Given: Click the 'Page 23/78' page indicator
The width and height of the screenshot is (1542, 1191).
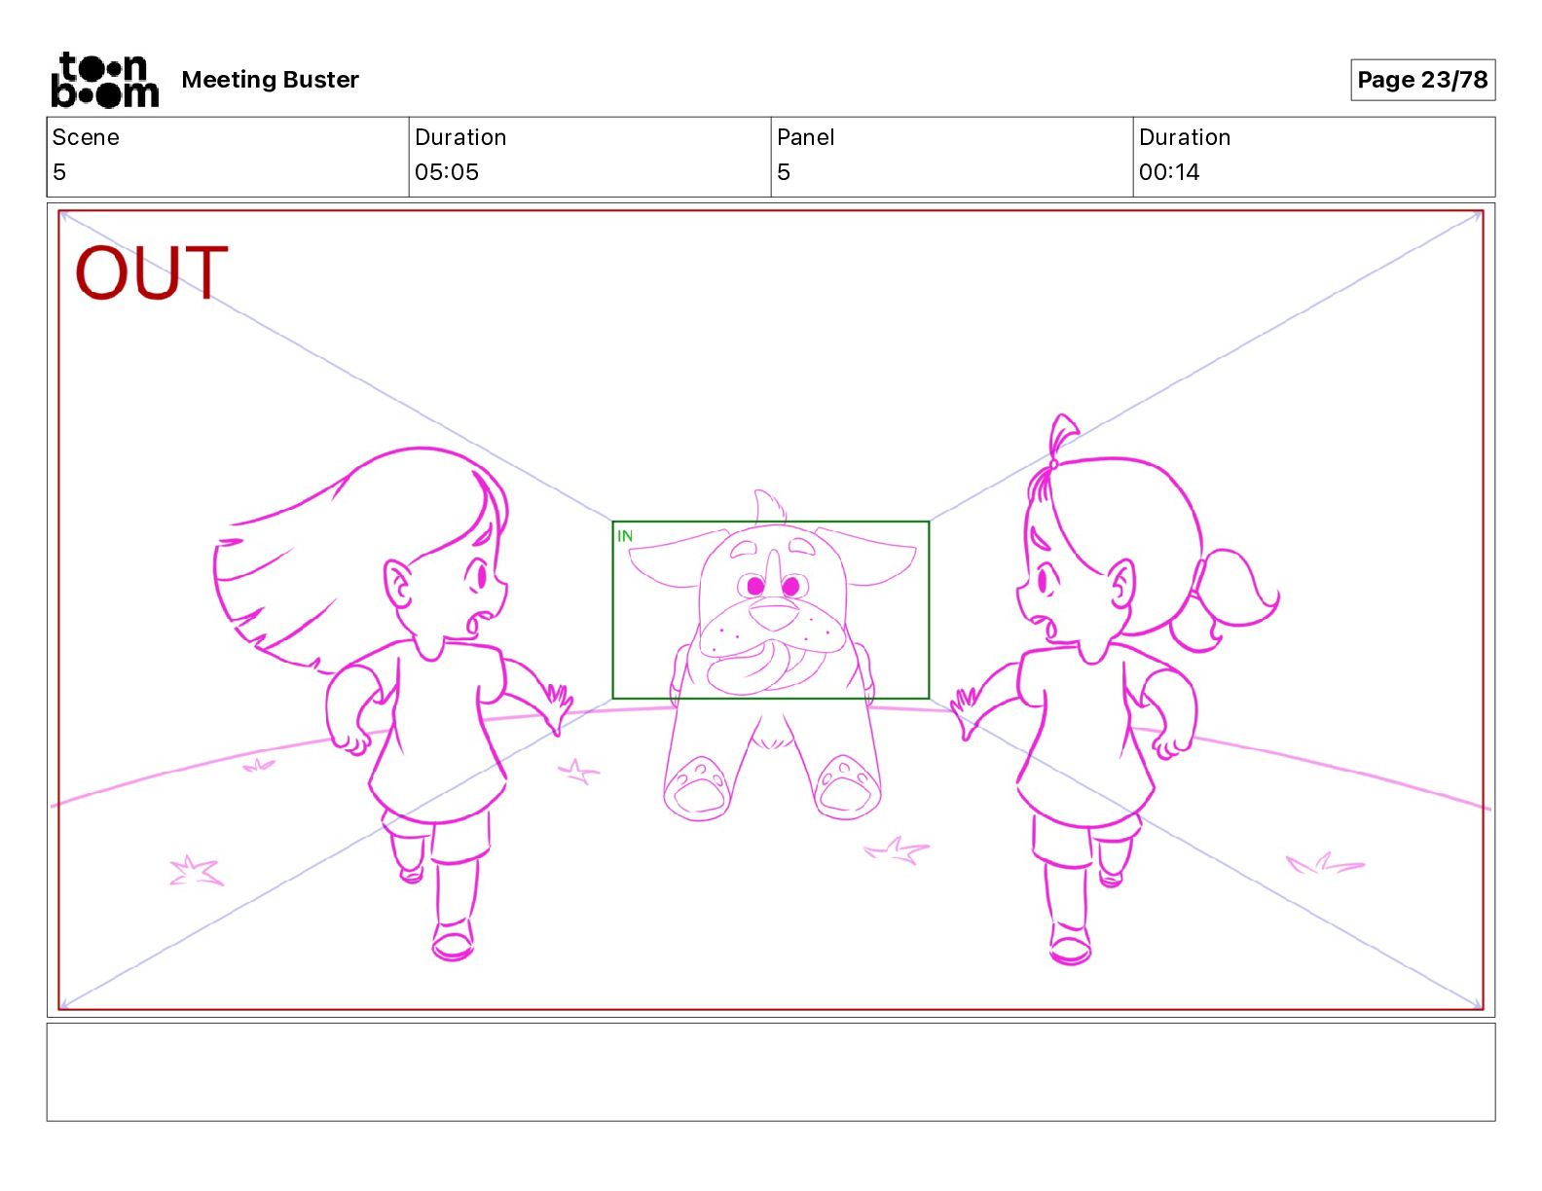Looking at the screenshot, I should [x=1422, y=80].
